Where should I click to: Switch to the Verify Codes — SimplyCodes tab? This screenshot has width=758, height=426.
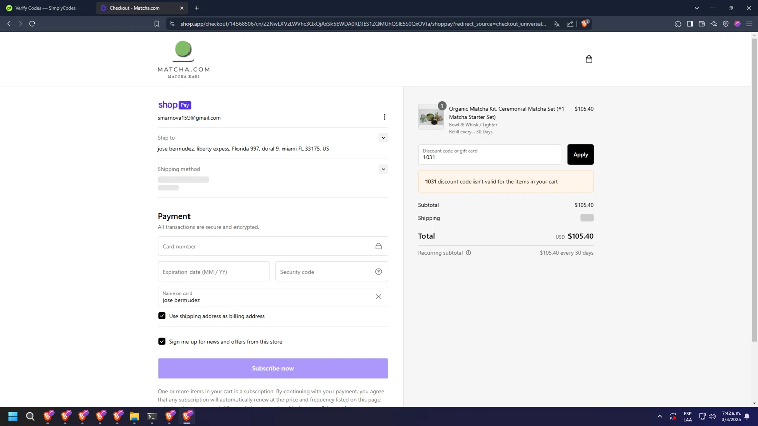click(x=45, y=8)
